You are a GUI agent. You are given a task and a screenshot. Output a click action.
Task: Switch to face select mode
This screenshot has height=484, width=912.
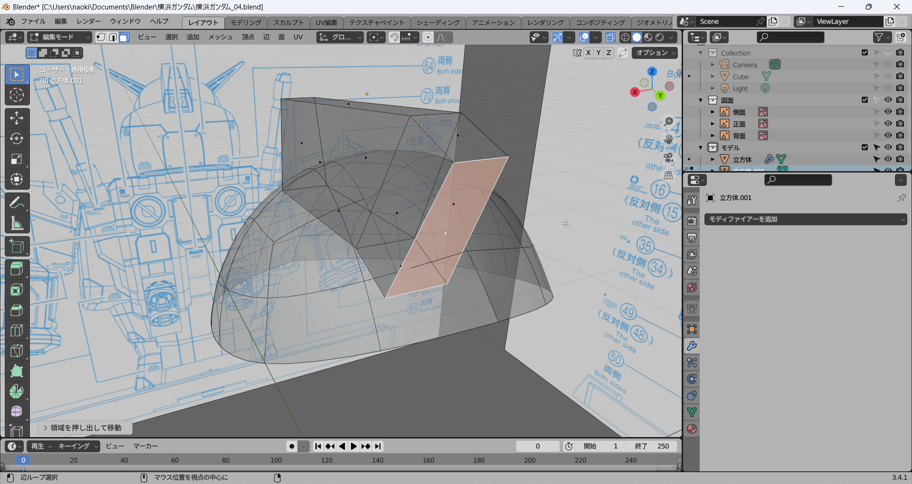[x=124, y=37]
